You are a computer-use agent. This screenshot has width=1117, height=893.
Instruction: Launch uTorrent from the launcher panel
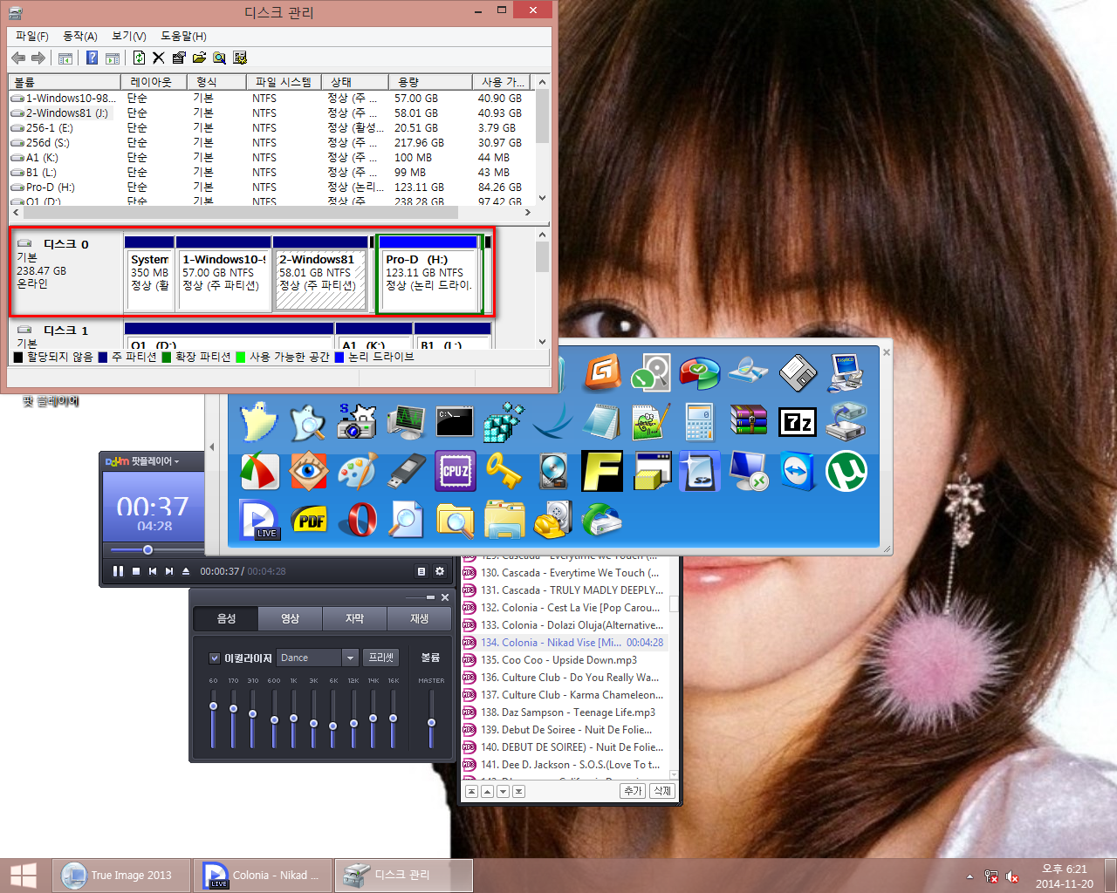846,471
